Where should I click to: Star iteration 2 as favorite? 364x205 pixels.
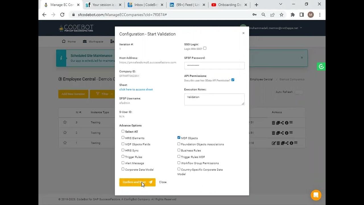[65, 132]
